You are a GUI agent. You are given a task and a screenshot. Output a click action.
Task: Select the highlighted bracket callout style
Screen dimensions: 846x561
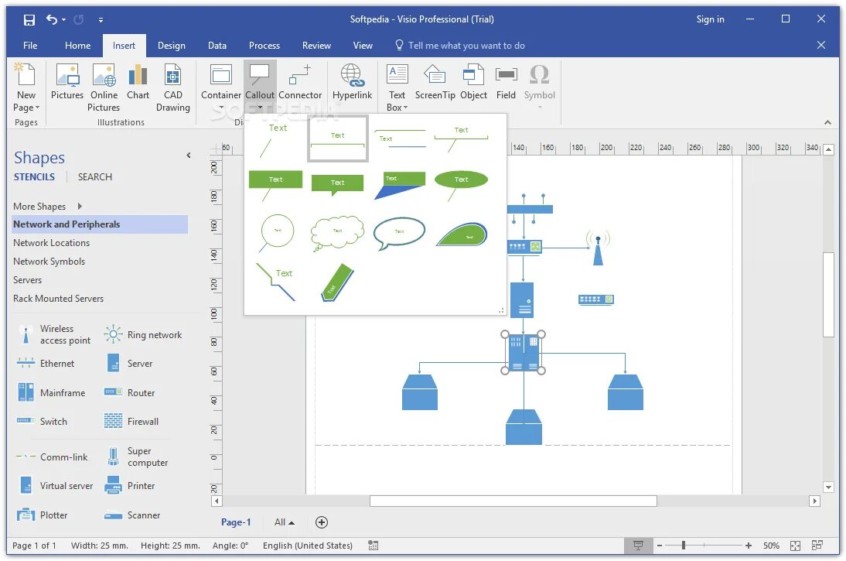pyautogui.click(x=338, y=139)
